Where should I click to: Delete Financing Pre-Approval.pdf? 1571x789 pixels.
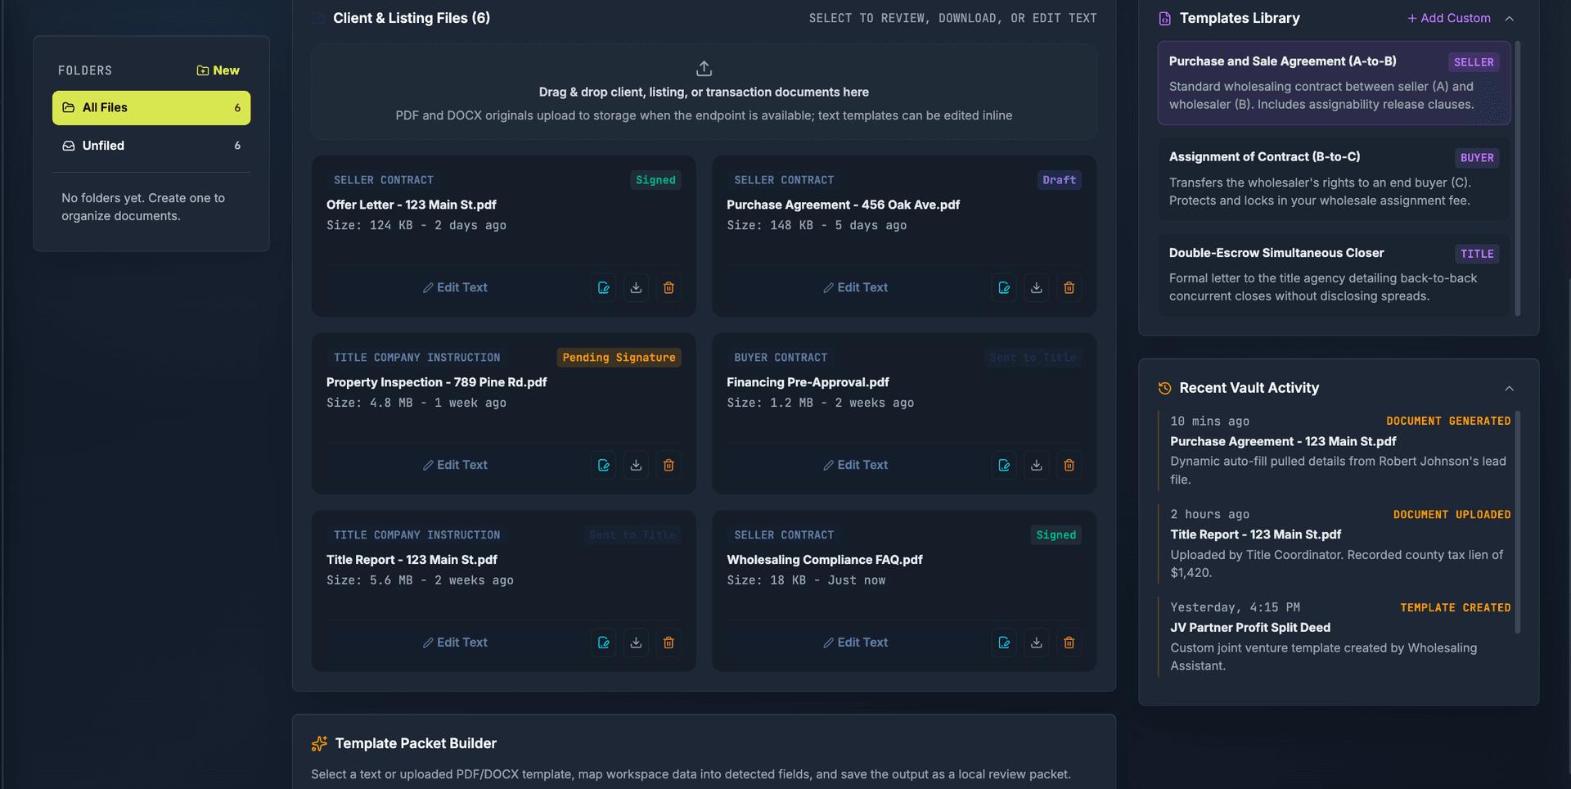1069,465
